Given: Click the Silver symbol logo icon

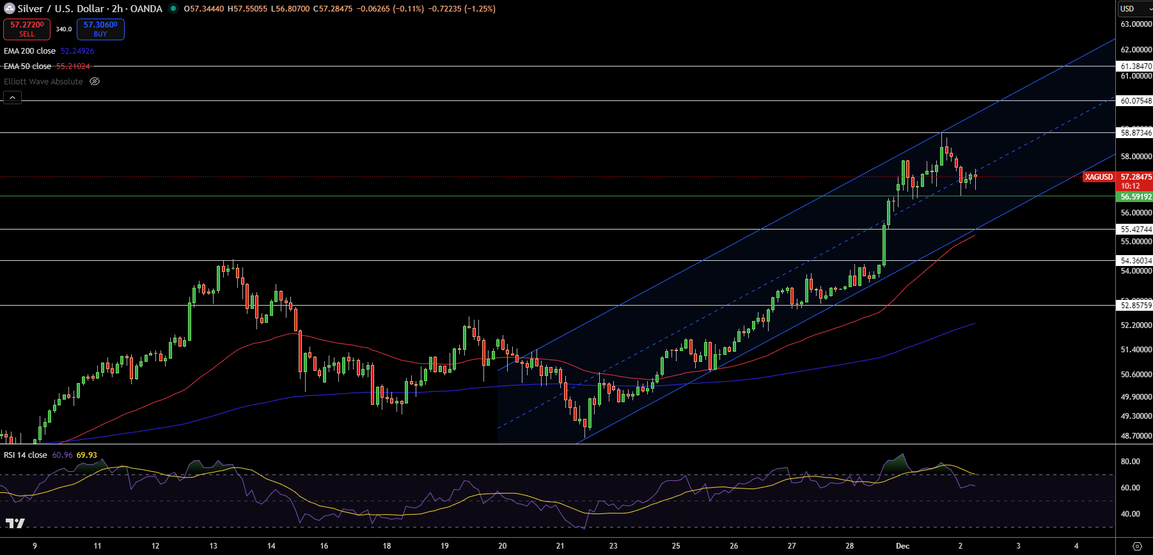Looking at the screenshot, I should [9, 9].
